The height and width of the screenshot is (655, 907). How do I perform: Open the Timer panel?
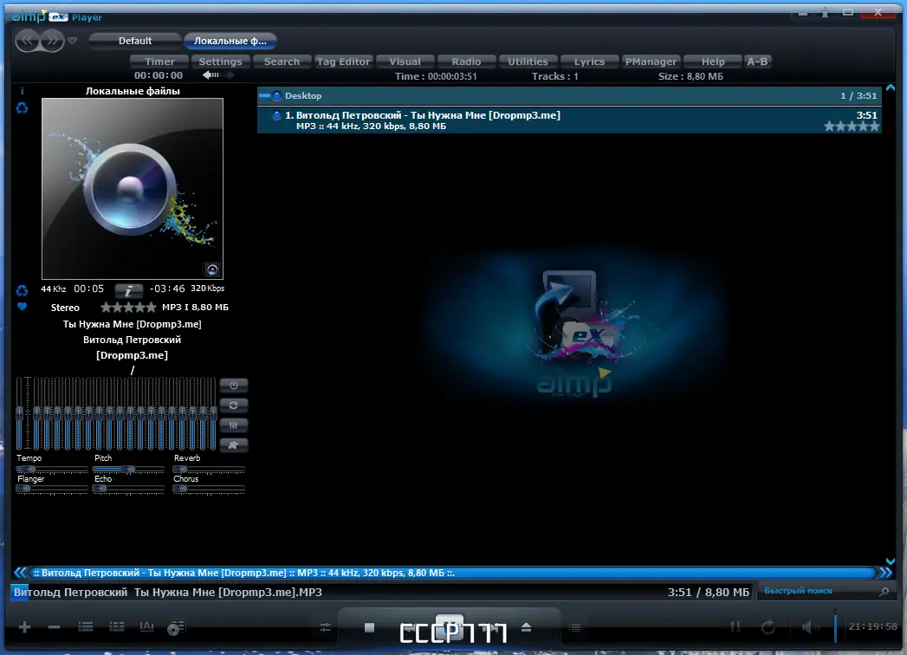tap(159, 62)
